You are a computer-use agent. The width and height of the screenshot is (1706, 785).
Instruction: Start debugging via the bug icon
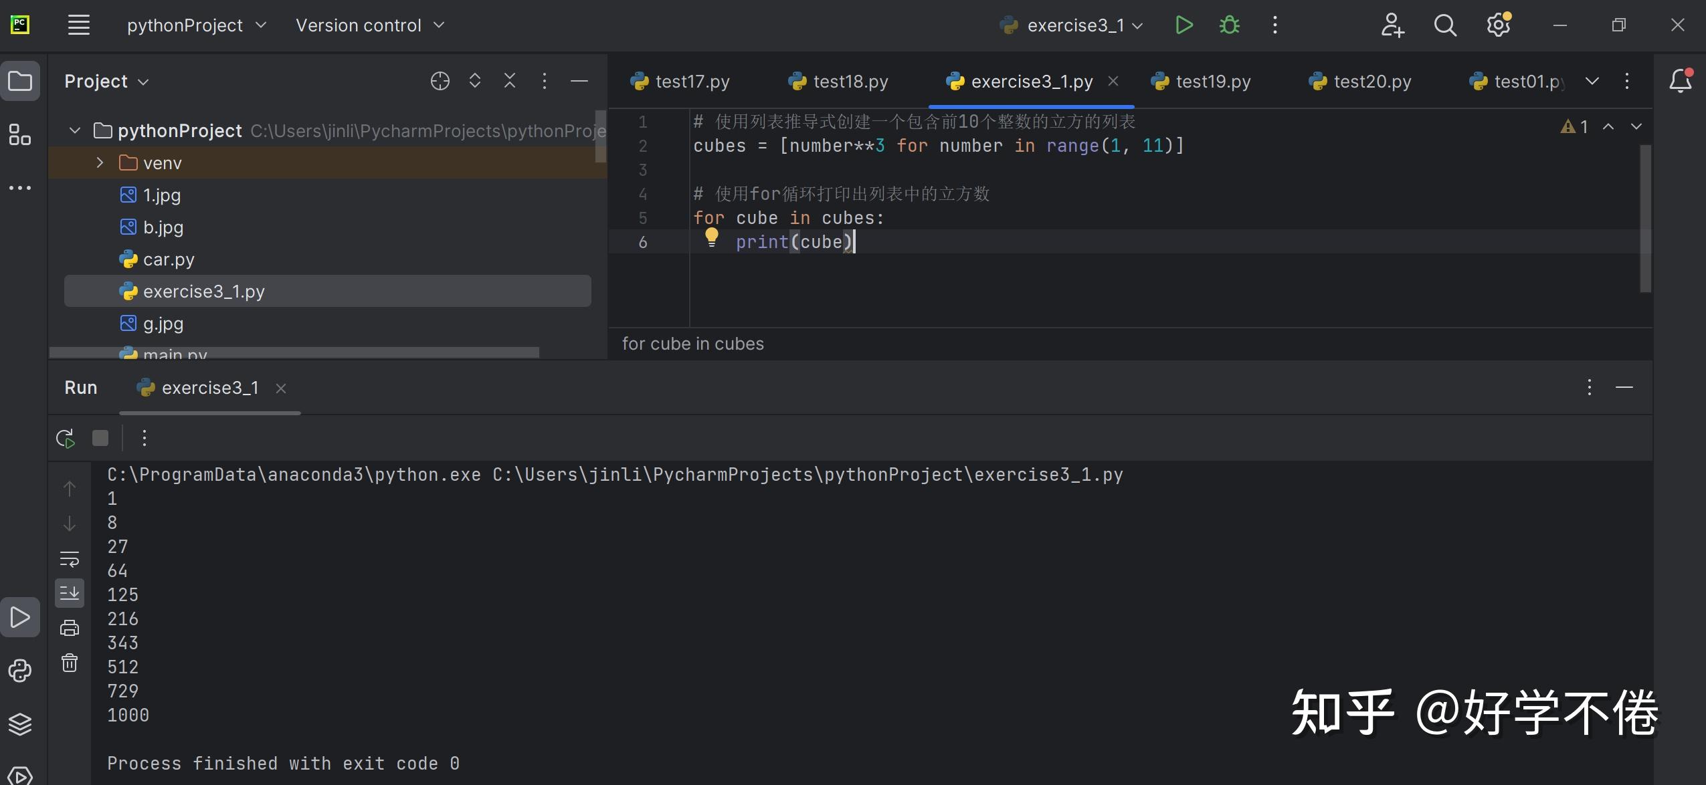1230,25
